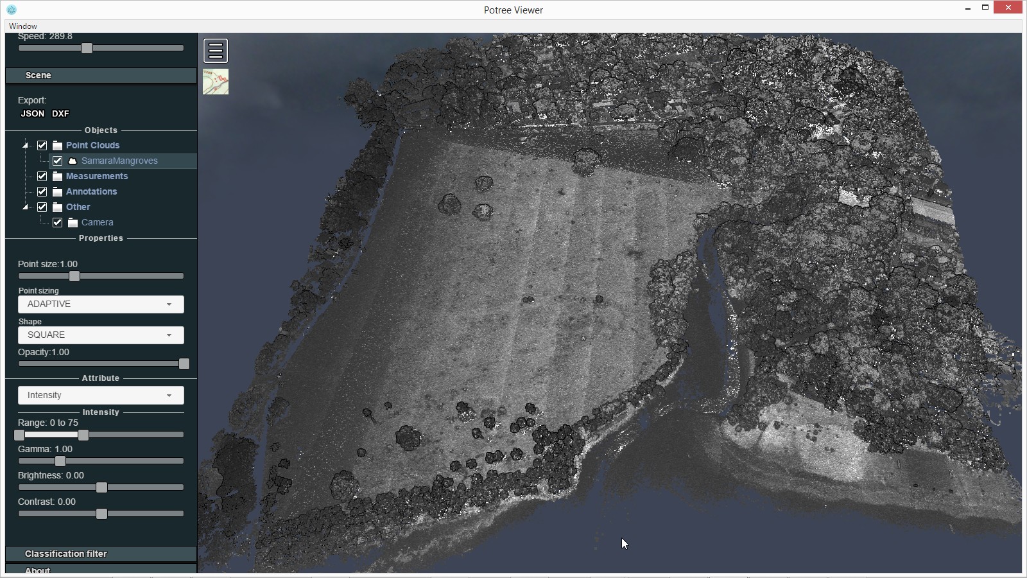Expand the Classification filter section
1027x578 pixels.
101,554
